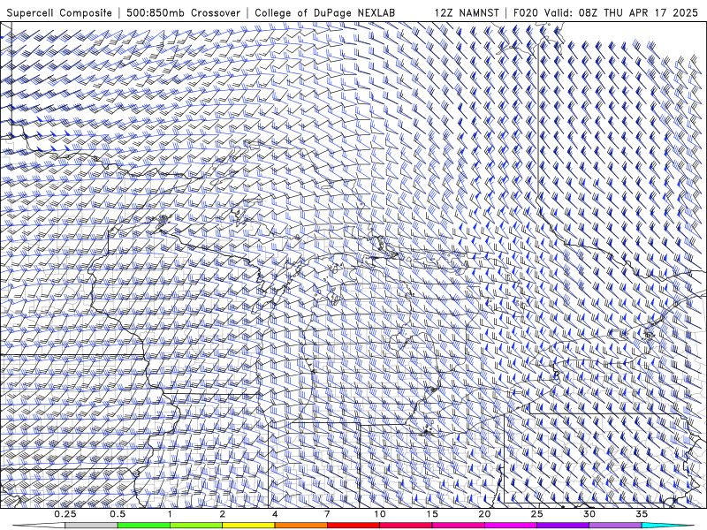707x530 pixels.
Task: Click the "10" legend value
Action: click(380, 514)
